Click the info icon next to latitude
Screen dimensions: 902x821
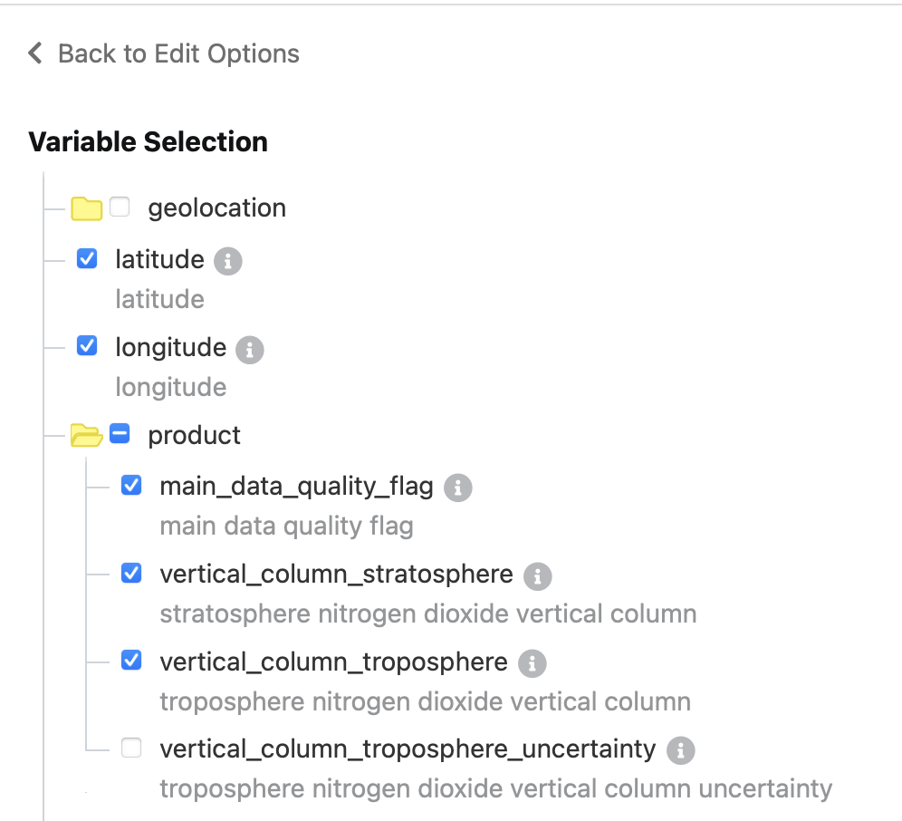coord(228,262)
